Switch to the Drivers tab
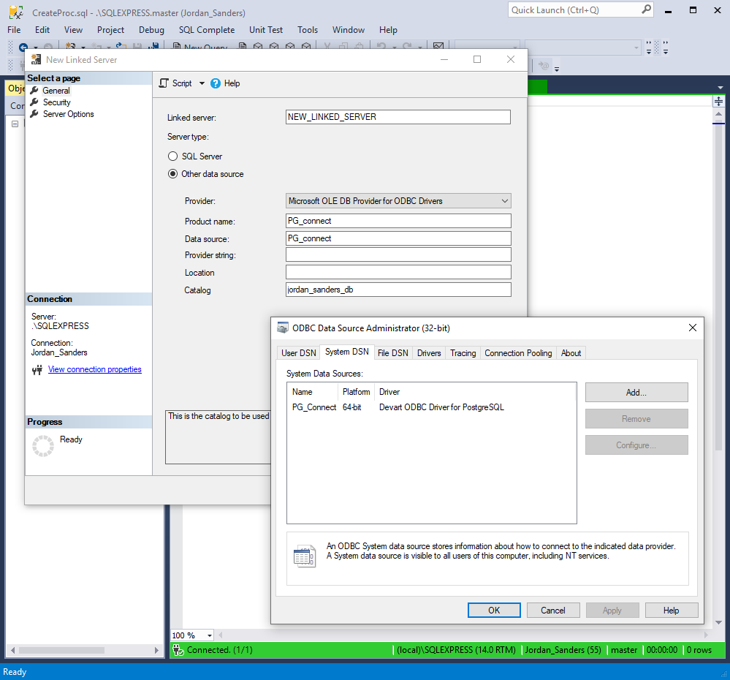 pyautogui.click(x=429, y=353)
